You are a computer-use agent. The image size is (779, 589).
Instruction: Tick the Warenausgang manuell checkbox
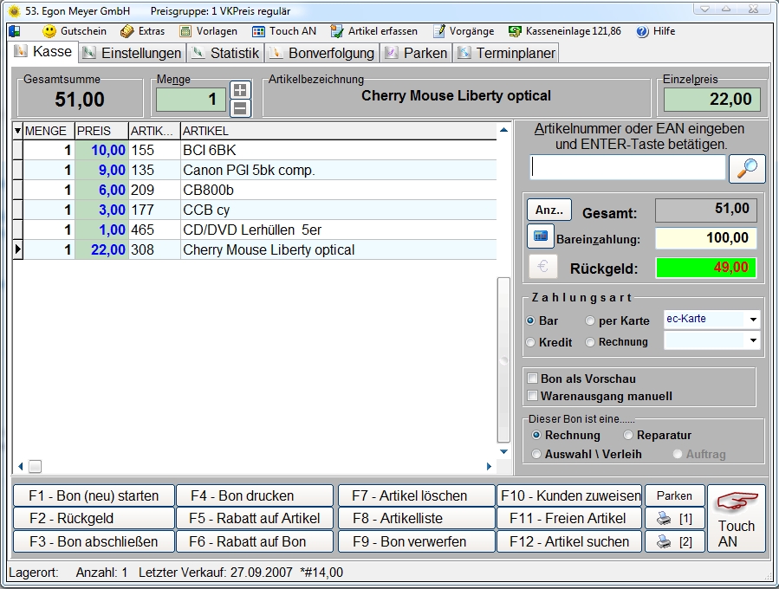pyautogui.click(x=532, y=397)
